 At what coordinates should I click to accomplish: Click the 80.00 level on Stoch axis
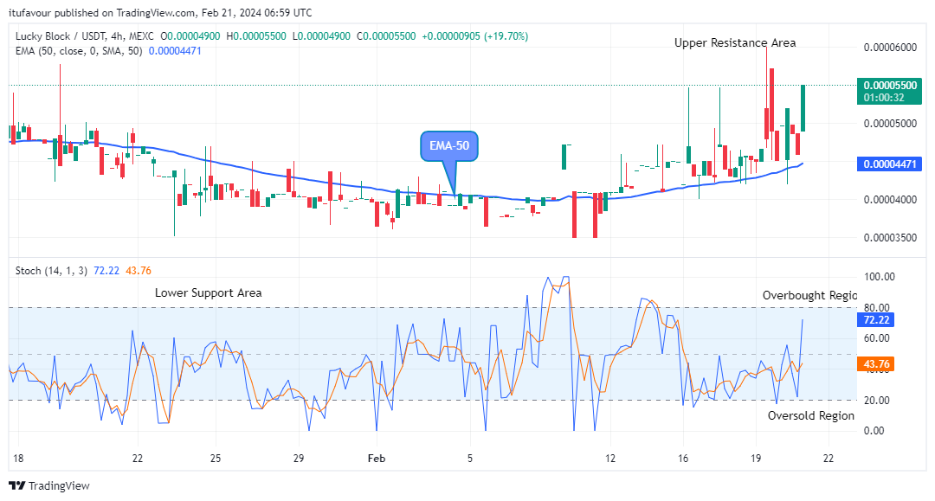[876, 308]
